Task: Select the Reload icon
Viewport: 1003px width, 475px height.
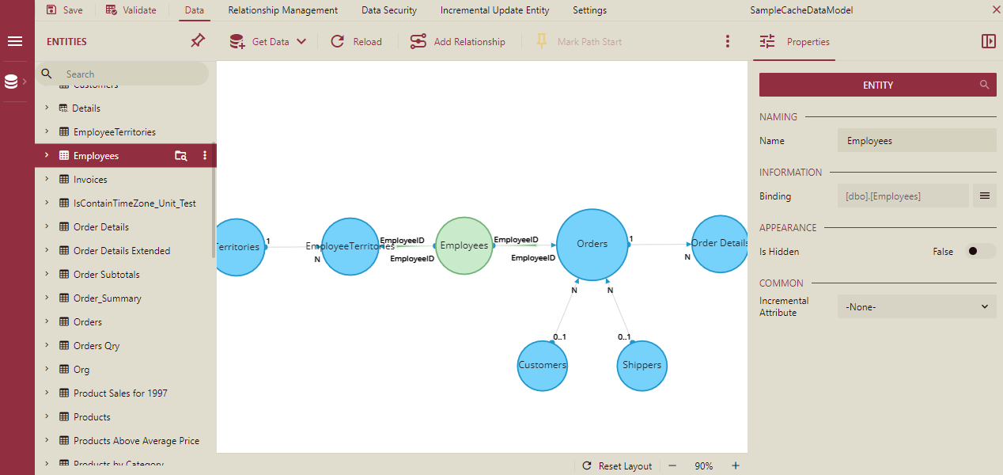Action: point(338,41)
